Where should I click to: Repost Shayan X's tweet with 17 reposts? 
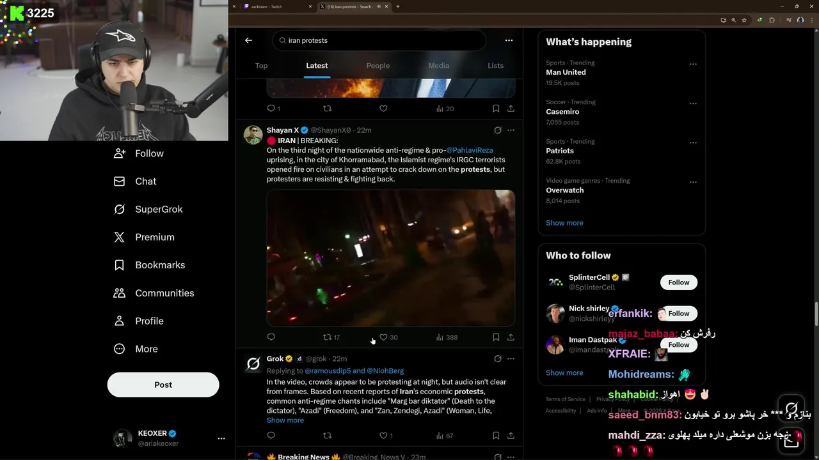coord(331,337)
